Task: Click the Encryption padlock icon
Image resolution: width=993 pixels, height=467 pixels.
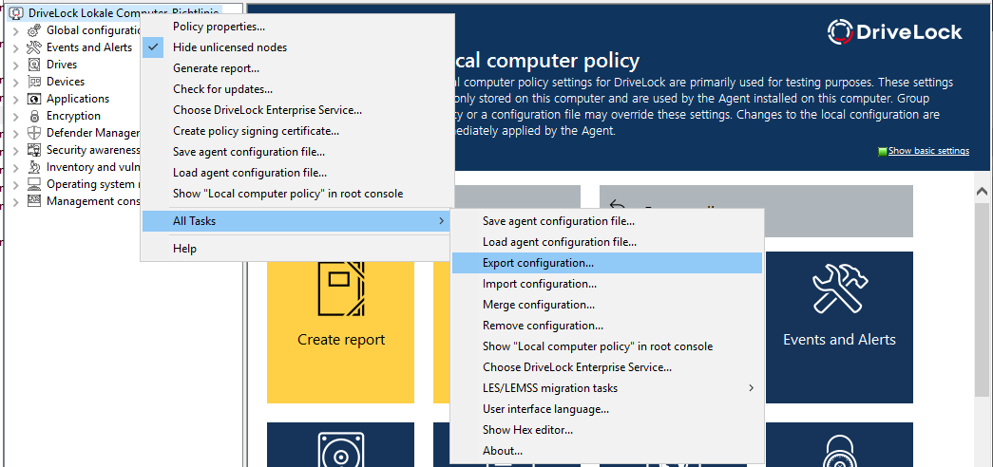Action: tap(35, 116)
